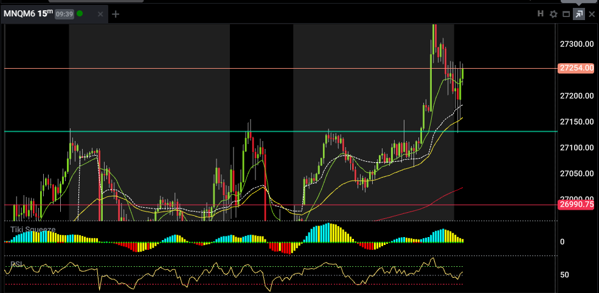The height and width of the screenshot is (293, 599).
Task: Open chart settings gear icon
Action: point(553,14)
